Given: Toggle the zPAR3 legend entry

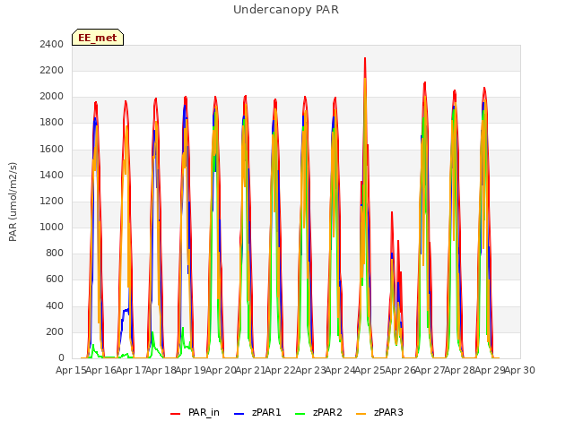Looking at the screenshot, I should [379, 412].
